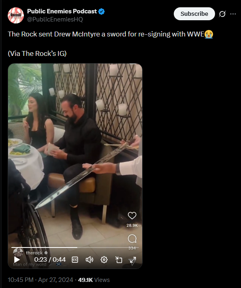241x288 pixels.
Task: Open the Grok slashed-circle icon
Action: [x=222, y=14]
